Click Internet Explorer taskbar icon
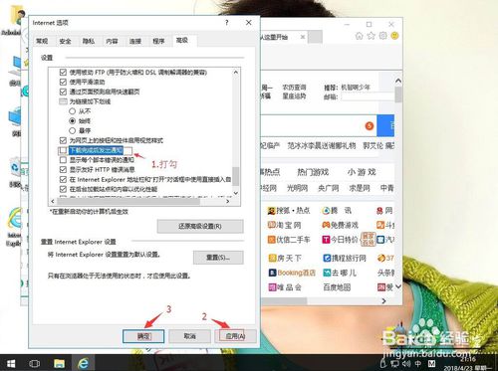The image size is (498, 371). (x=83, y=363)
